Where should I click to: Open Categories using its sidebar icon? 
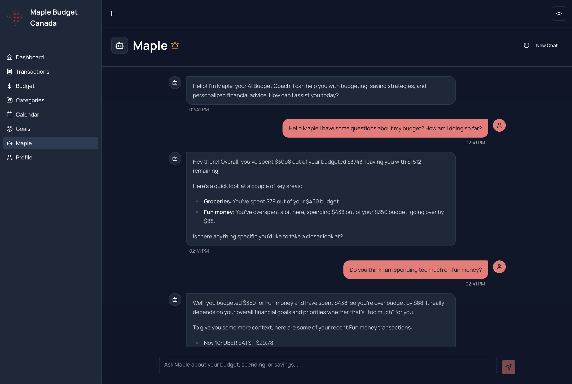tap(10, 100)
